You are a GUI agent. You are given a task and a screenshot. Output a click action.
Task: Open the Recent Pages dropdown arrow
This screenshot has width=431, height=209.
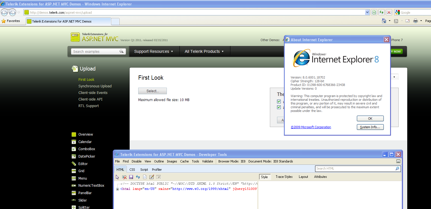[x=19, y=13]
